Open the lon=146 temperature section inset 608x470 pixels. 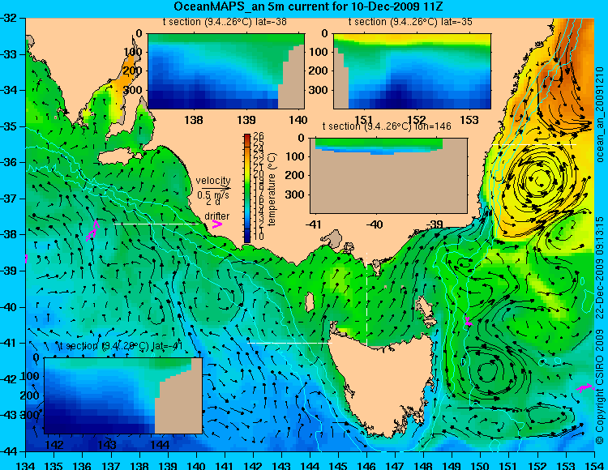tap(388, 176)
